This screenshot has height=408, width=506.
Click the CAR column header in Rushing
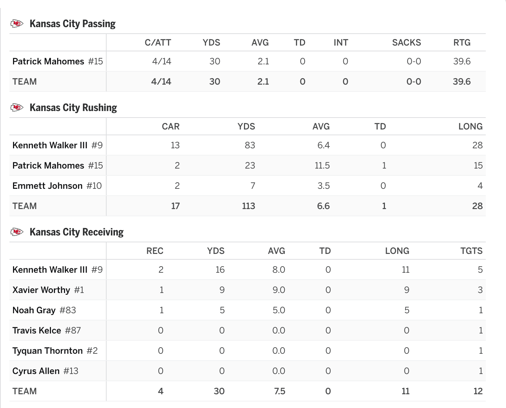[x=171, y=127]
